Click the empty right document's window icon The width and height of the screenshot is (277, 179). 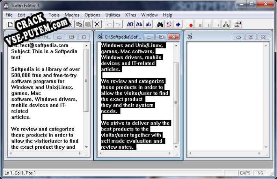tap(190, 37)
